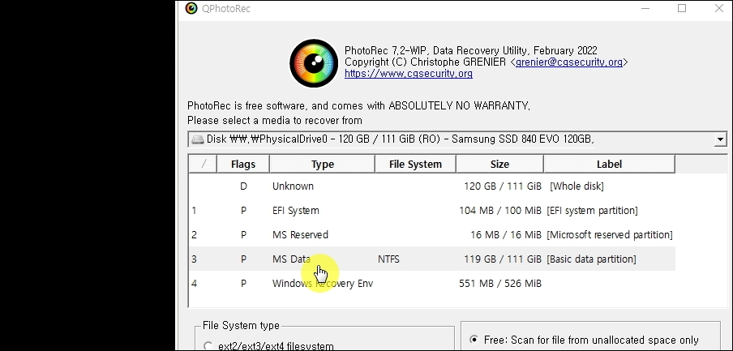This screenshot has height=351, width=733.
Task: Expand the media selection dropdown arrow
Action: point(720,139)
